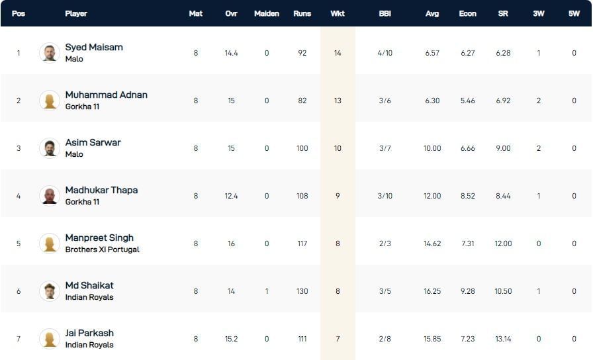Click the SR column header

point(503,13)
